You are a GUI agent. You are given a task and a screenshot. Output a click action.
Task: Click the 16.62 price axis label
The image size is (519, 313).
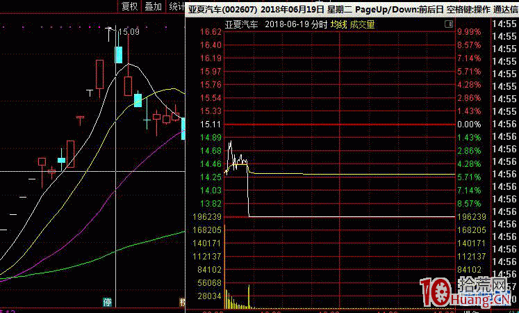click(211, 32)
